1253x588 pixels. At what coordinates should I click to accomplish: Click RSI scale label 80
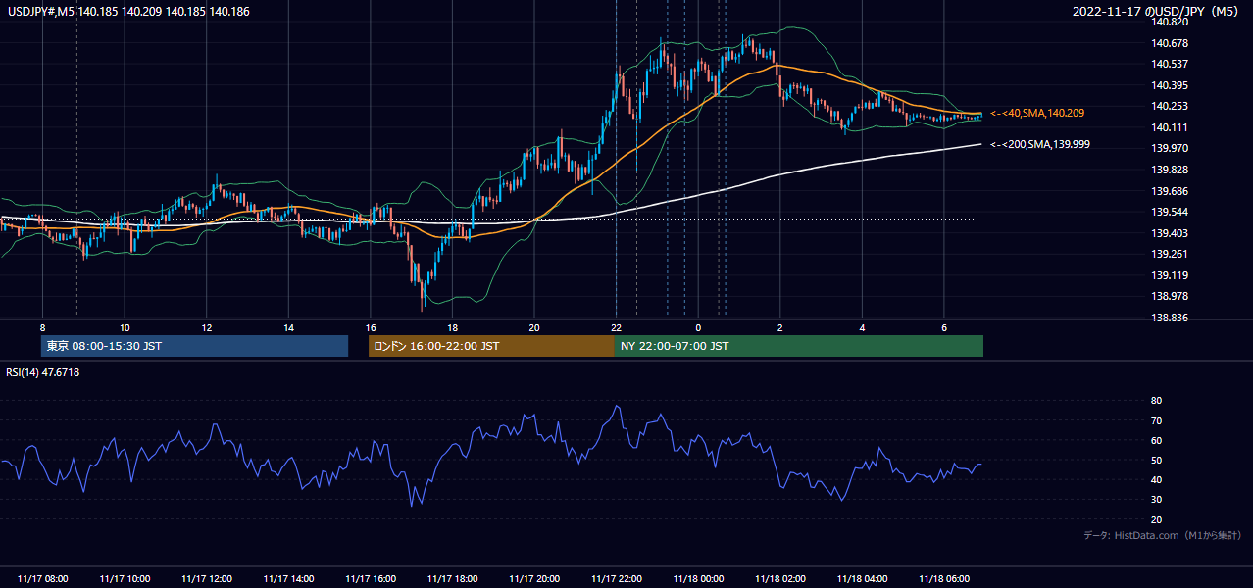click(x=1156, y=401)
